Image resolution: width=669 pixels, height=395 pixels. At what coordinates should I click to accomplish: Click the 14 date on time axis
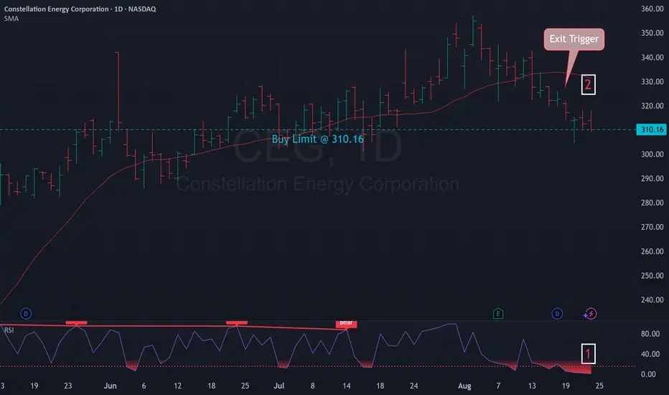(x=347, y=386)
